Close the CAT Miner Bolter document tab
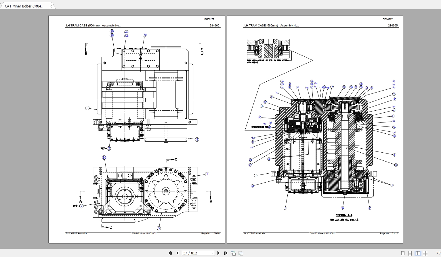Screen dimensions: 441x257 click(x=51, y=6)
